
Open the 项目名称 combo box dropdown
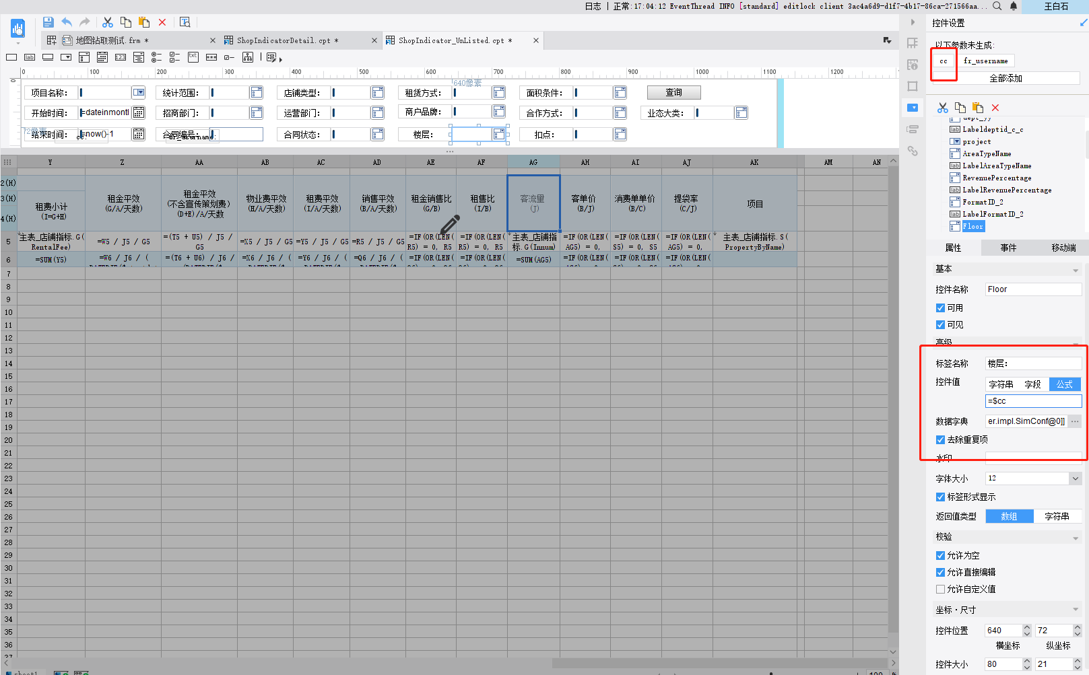click(139, 92)
